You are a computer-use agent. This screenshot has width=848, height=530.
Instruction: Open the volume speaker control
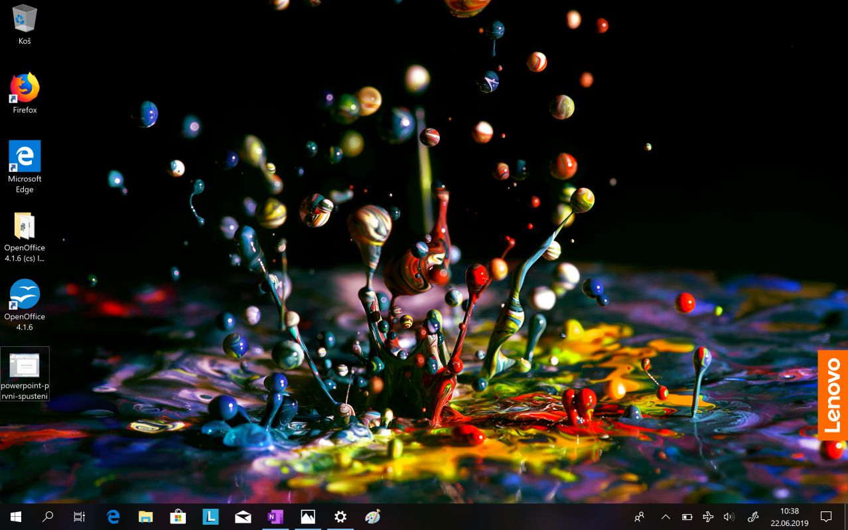click(729, 517)
